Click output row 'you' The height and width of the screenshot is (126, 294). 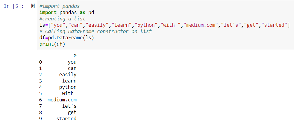(x=58, y=62)
